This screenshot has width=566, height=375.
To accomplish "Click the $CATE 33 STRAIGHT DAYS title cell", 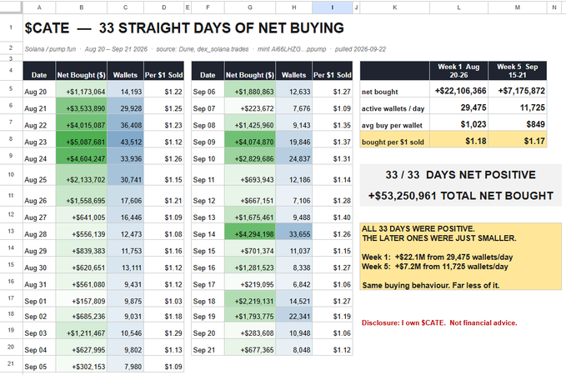I will pos(184,27).
